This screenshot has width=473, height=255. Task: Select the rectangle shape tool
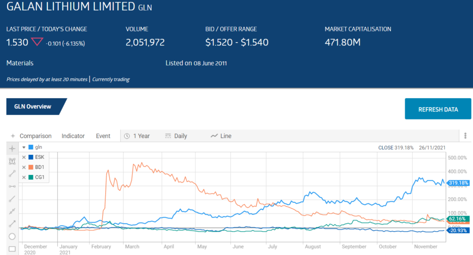tap(12, 249)
